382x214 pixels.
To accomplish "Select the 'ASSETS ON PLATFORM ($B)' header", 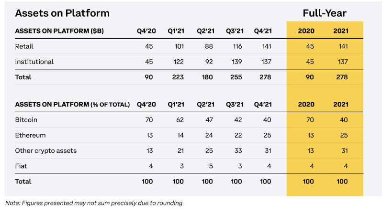I will tap(59, 31).
